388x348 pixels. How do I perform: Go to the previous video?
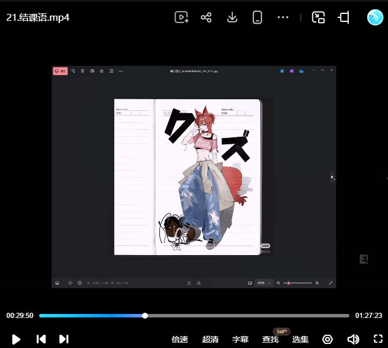(41, 339)
